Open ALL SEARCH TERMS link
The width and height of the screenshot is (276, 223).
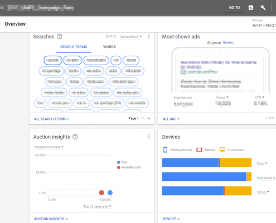51,119
